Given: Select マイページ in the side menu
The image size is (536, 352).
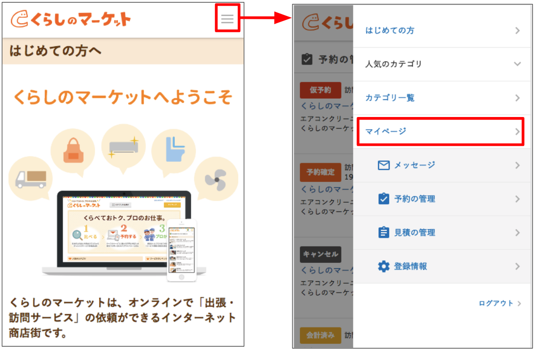Looking at the screenshot, I should 441,131.
